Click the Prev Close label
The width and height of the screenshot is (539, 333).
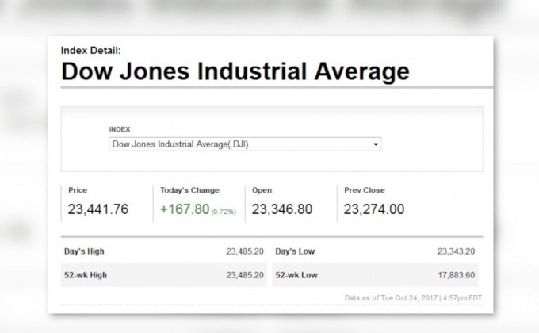click(x=364, y=190)
